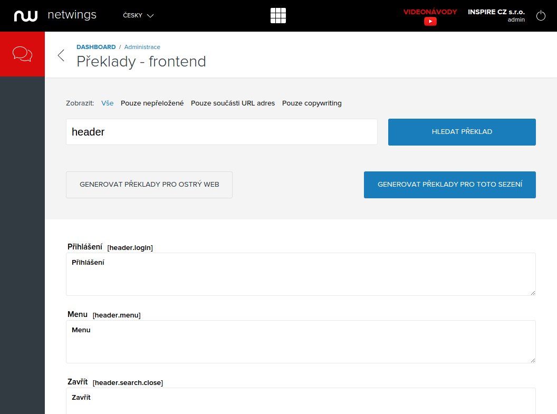The image size is (557, 414).
Task: Open the apps grid menu
Action: (278, 16)
